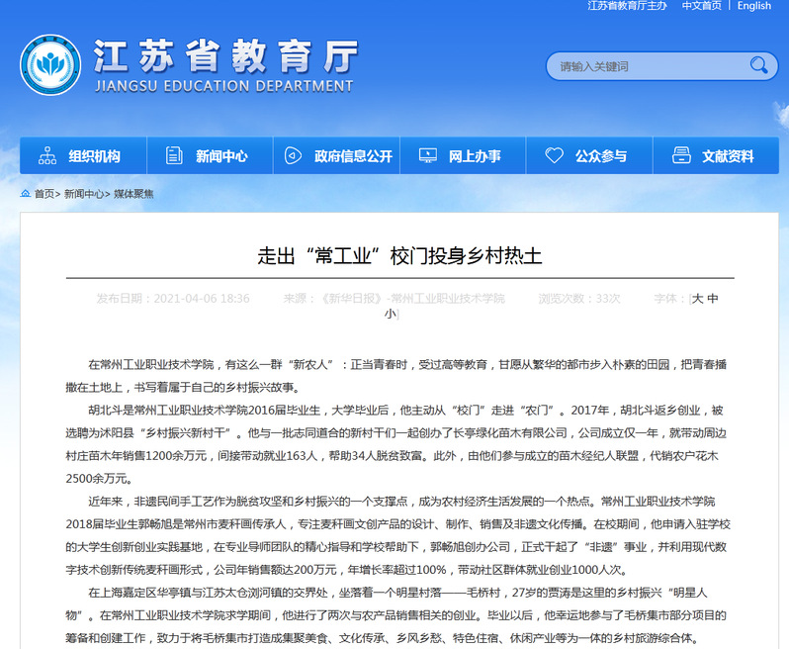Click the home icon in the breadcrumb
The image size is (789, 649).
[x=25, y=194]
